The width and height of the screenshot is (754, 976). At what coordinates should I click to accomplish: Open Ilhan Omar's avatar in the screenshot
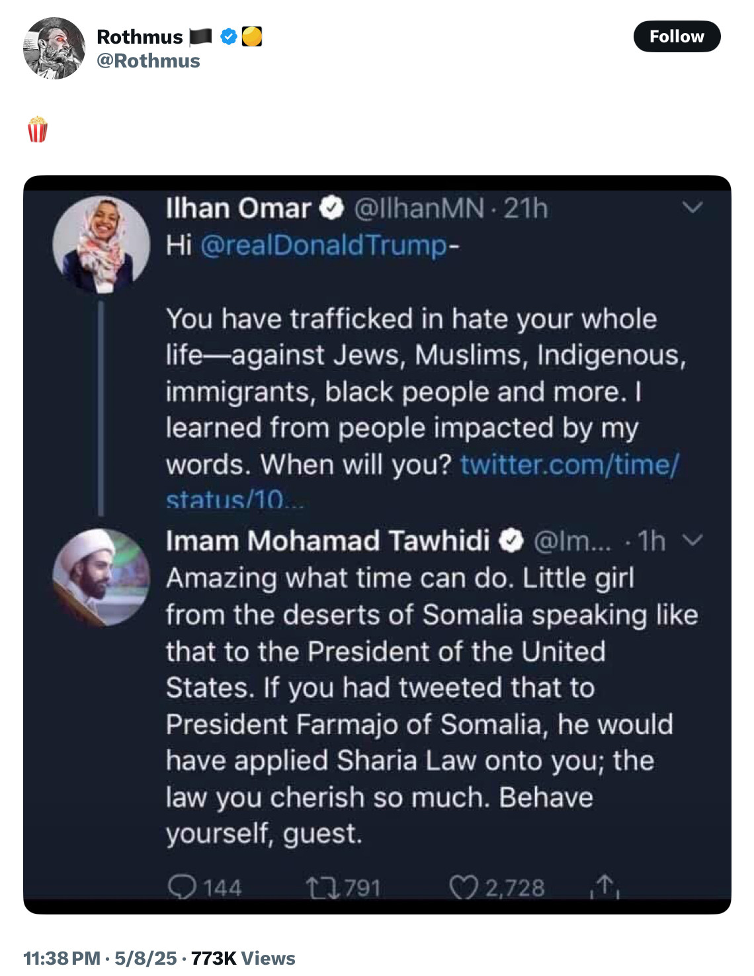pos(101,244)
